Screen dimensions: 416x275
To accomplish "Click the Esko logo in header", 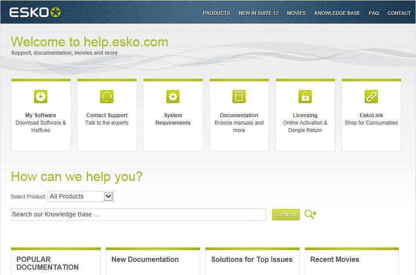I will click(x=35, y=12).
